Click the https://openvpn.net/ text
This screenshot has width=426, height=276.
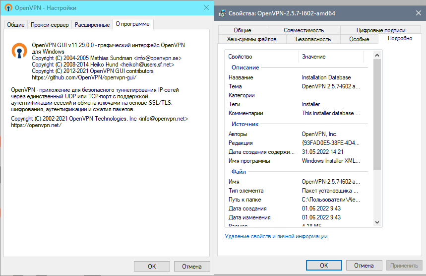tap(36, 126)
